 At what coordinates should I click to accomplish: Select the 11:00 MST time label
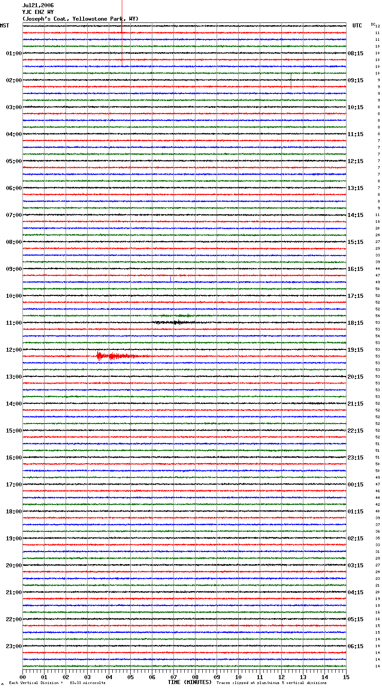pyautogui.click(x=14, y=323)
